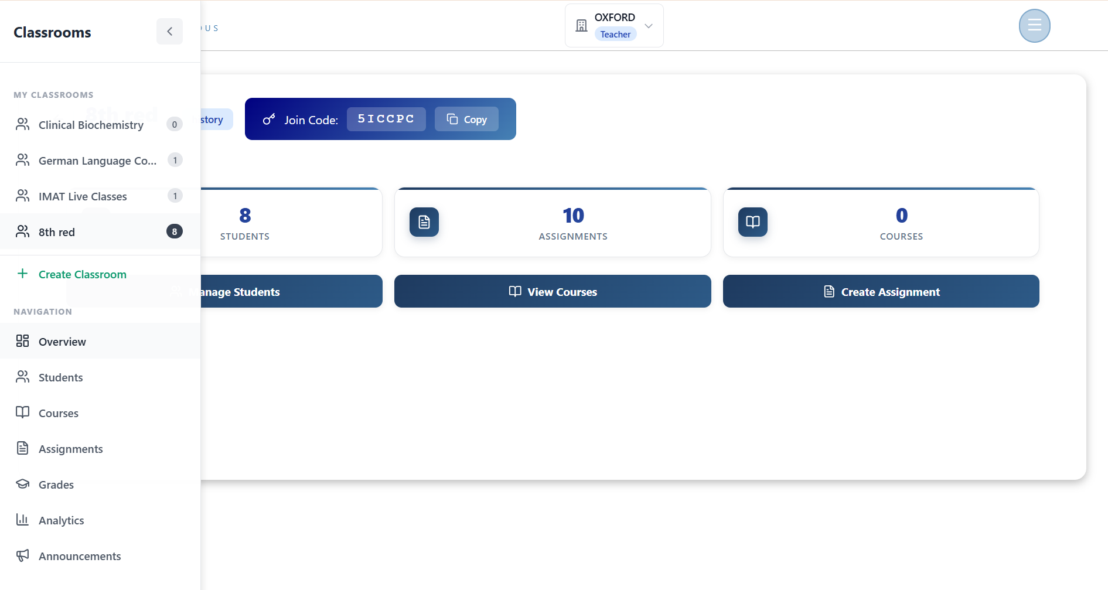
Task: Open the Analytics navigation item
Action: coord(100,520)
